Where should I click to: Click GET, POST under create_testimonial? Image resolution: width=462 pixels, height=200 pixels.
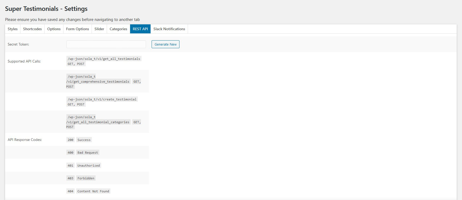coord(76,104)
